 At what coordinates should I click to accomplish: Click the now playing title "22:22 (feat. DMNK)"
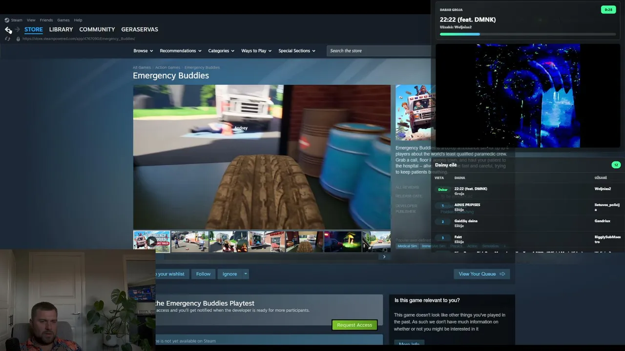tap(468, 19)
